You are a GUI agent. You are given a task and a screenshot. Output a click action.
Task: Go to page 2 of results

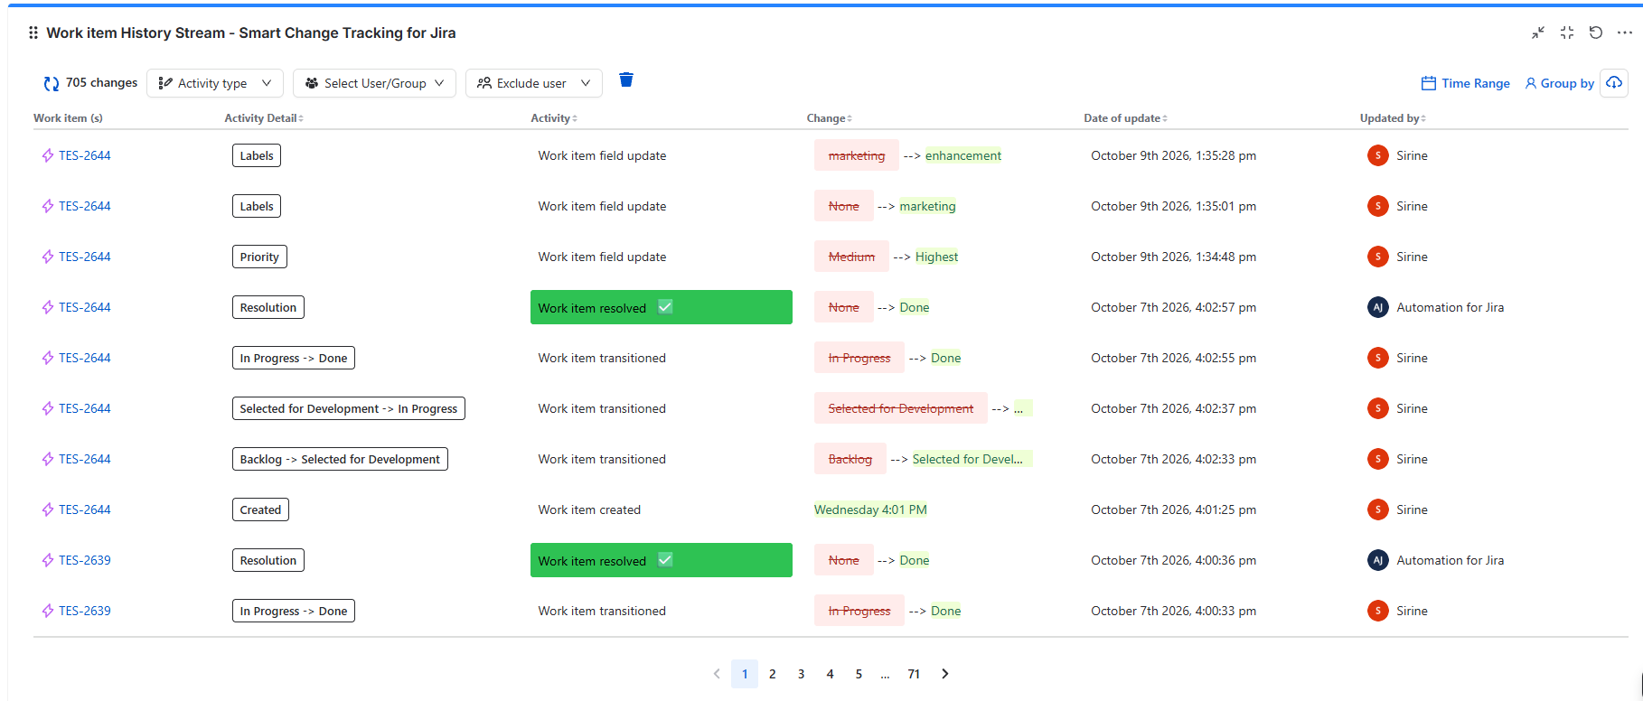[773, 674]
